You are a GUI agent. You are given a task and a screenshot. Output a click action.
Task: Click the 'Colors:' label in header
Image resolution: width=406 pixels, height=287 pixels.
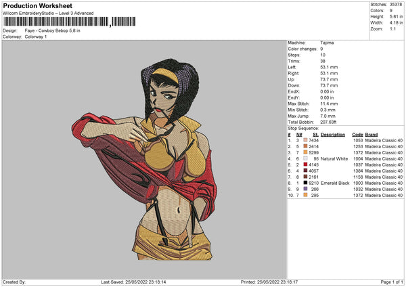pyautogui.click(x=377, y=11)
